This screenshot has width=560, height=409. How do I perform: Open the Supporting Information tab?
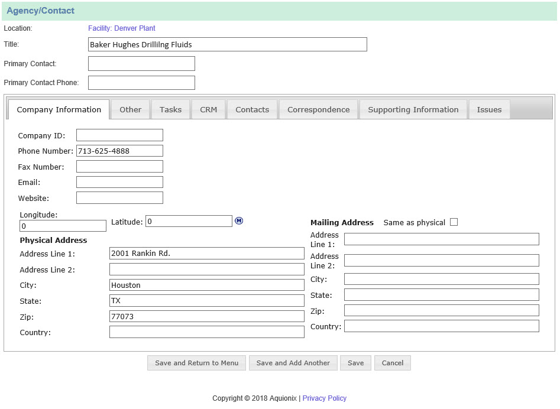[413, 109]
